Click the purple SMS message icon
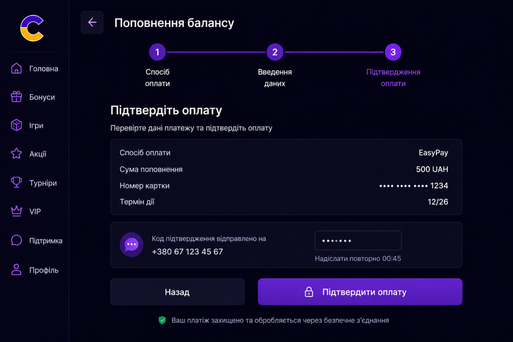 [x=132, y=244]
